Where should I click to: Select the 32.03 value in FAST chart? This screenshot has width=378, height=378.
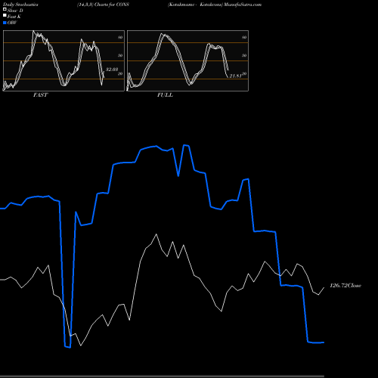click(112, 69)
